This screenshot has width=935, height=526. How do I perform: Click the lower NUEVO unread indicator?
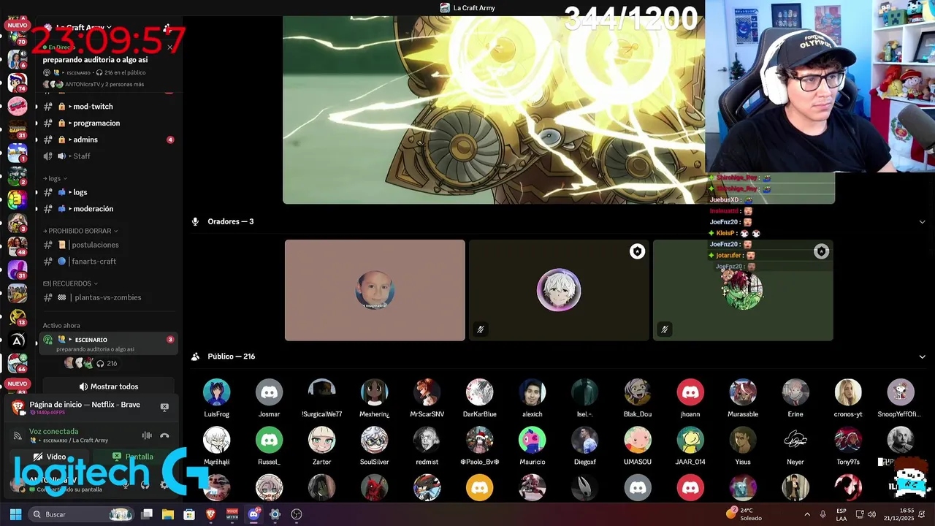point(17,384)
